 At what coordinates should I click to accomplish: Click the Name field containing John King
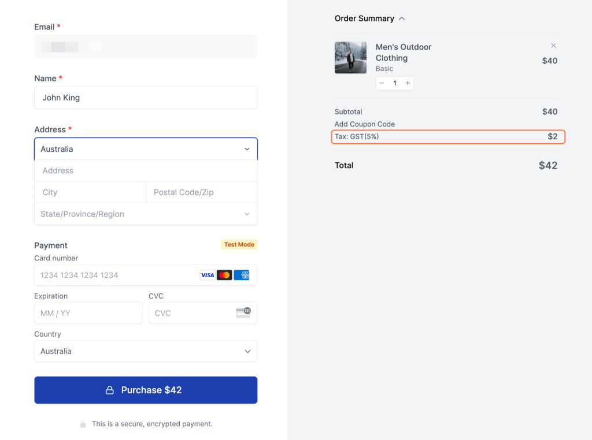tap(146, 98)
